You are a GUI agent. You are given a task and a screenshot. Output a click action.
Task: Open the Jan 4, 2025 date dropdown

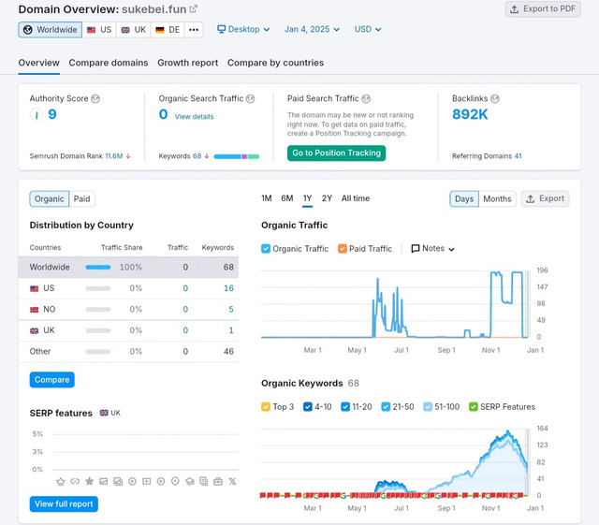[x=312, y=29]
